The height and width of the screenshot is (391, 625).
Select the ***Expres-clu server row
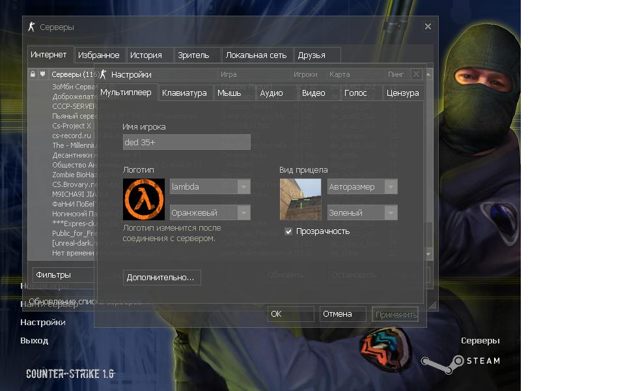(74, 224)
